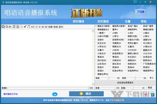Click the 2 pause toolbar button
The height and width of the screenshot is (104, 157).
(40, 27)
